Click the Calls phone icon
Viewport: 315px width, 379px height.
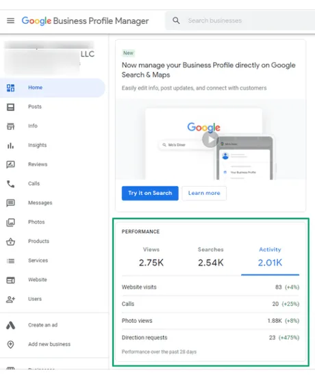[10, 184]
